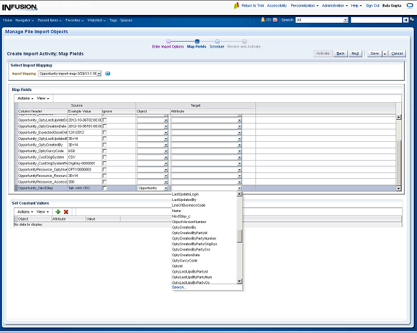Click the Return to Trial people icon
The image size is (417, 333).
tap(236, 6)
